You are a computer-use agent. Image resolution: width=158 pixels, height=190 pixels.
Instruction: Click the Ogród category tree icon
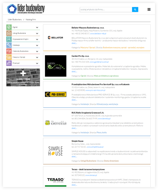coord(9,27)
